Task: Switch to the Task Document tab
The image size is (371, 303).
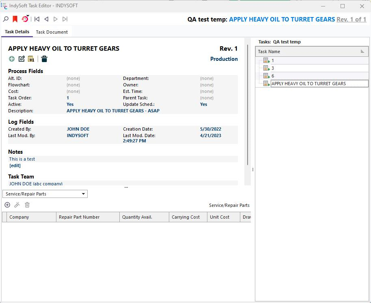Action: pos(52,32)
